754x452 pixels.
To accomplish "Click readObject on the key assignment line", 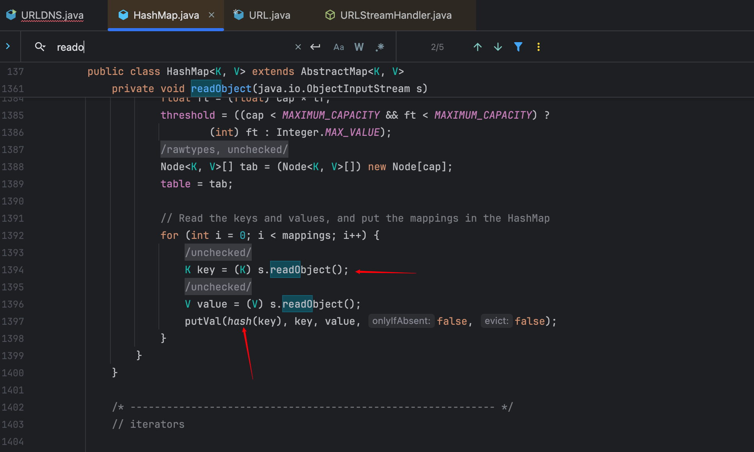I will pos(300,270).
